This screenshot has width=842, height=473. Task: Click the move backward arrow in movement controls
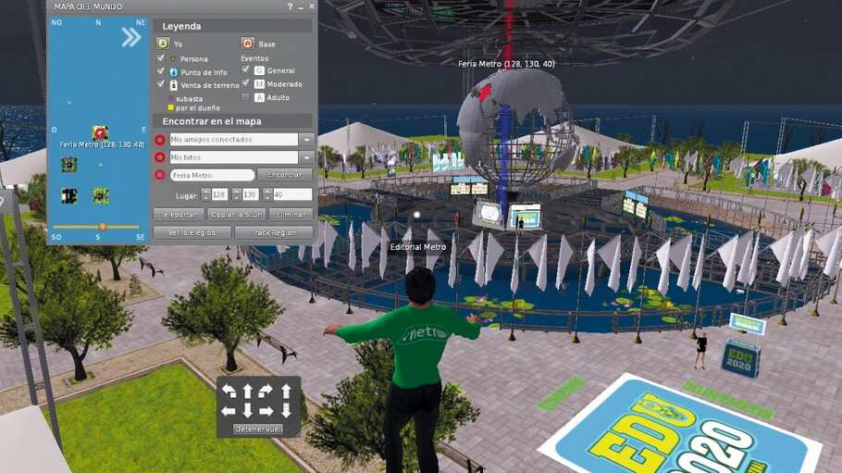[x=248, y=410]
